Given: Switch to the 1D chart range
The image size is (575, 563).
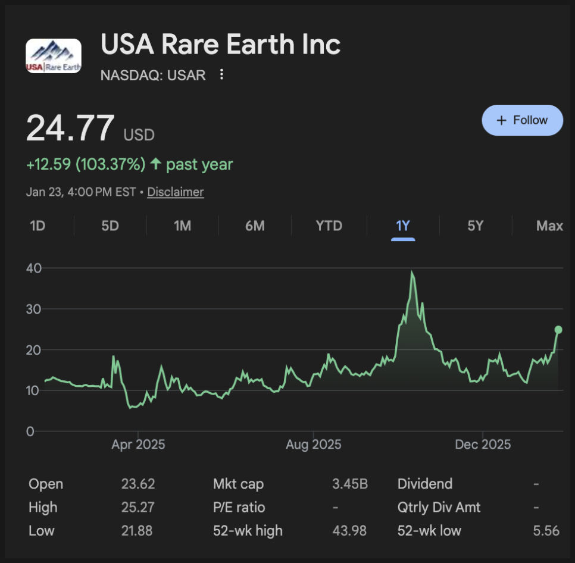Looking at the screenshot, I should click(37, 226).
